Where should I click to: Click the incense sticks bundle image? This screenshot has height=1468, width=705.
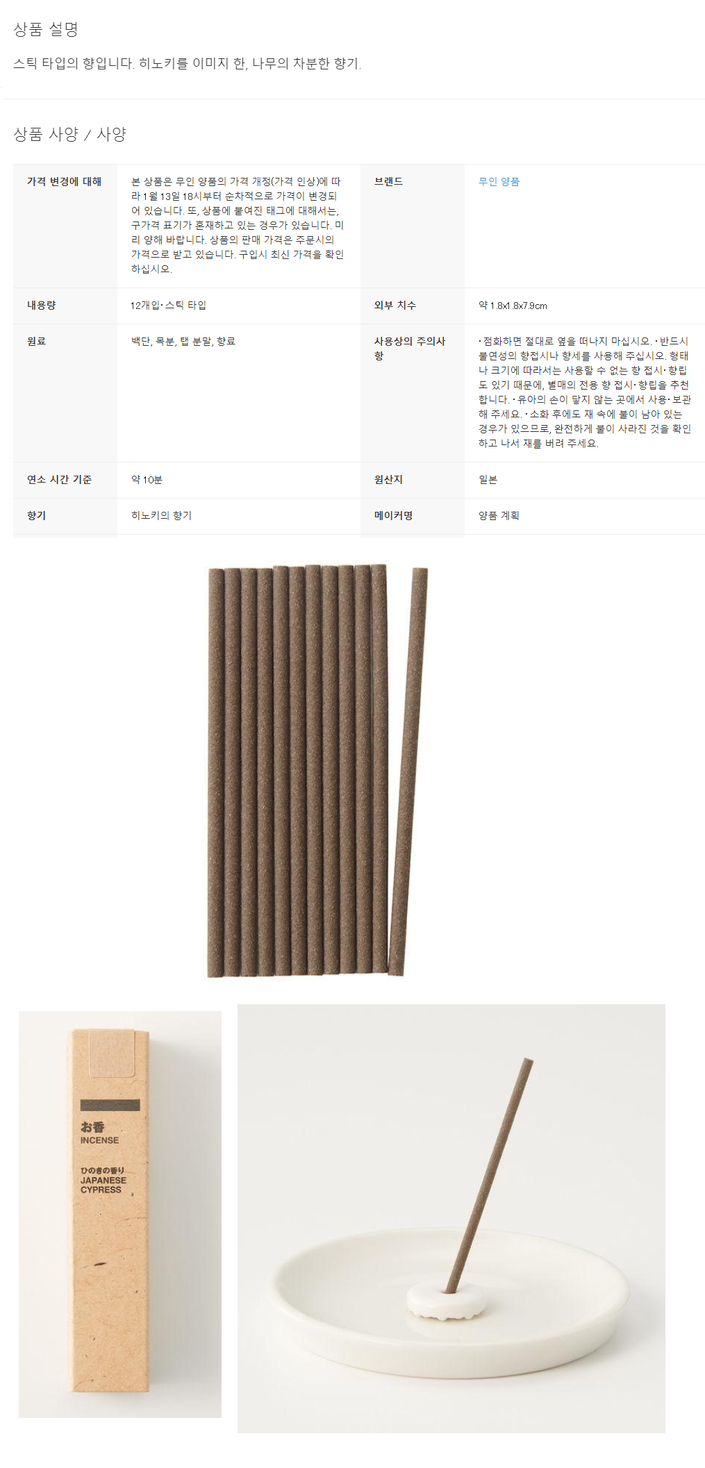coord(317,771)
